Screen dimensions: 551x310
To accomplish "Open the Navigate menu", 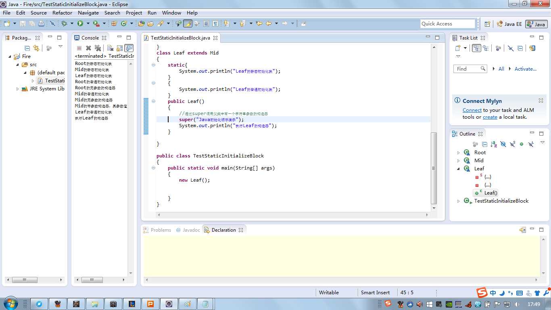I will (88, 13).
